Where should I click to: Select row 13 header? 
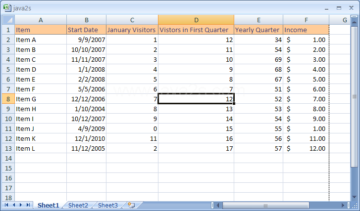click(8, 148)
